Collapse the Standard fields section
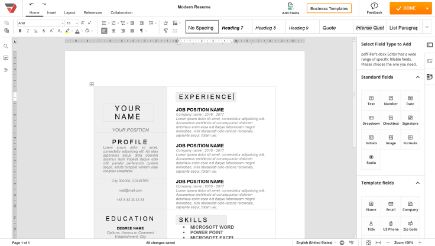The width and height of the screenshot is (435, 246). pyautogui.click(x=417, y=77)
